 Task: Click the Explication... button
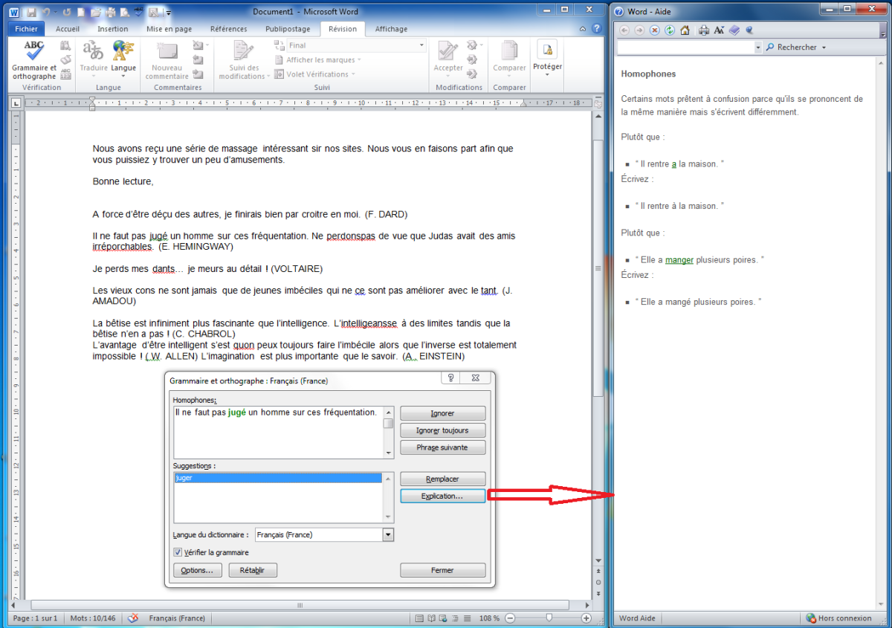coord(442,496)
